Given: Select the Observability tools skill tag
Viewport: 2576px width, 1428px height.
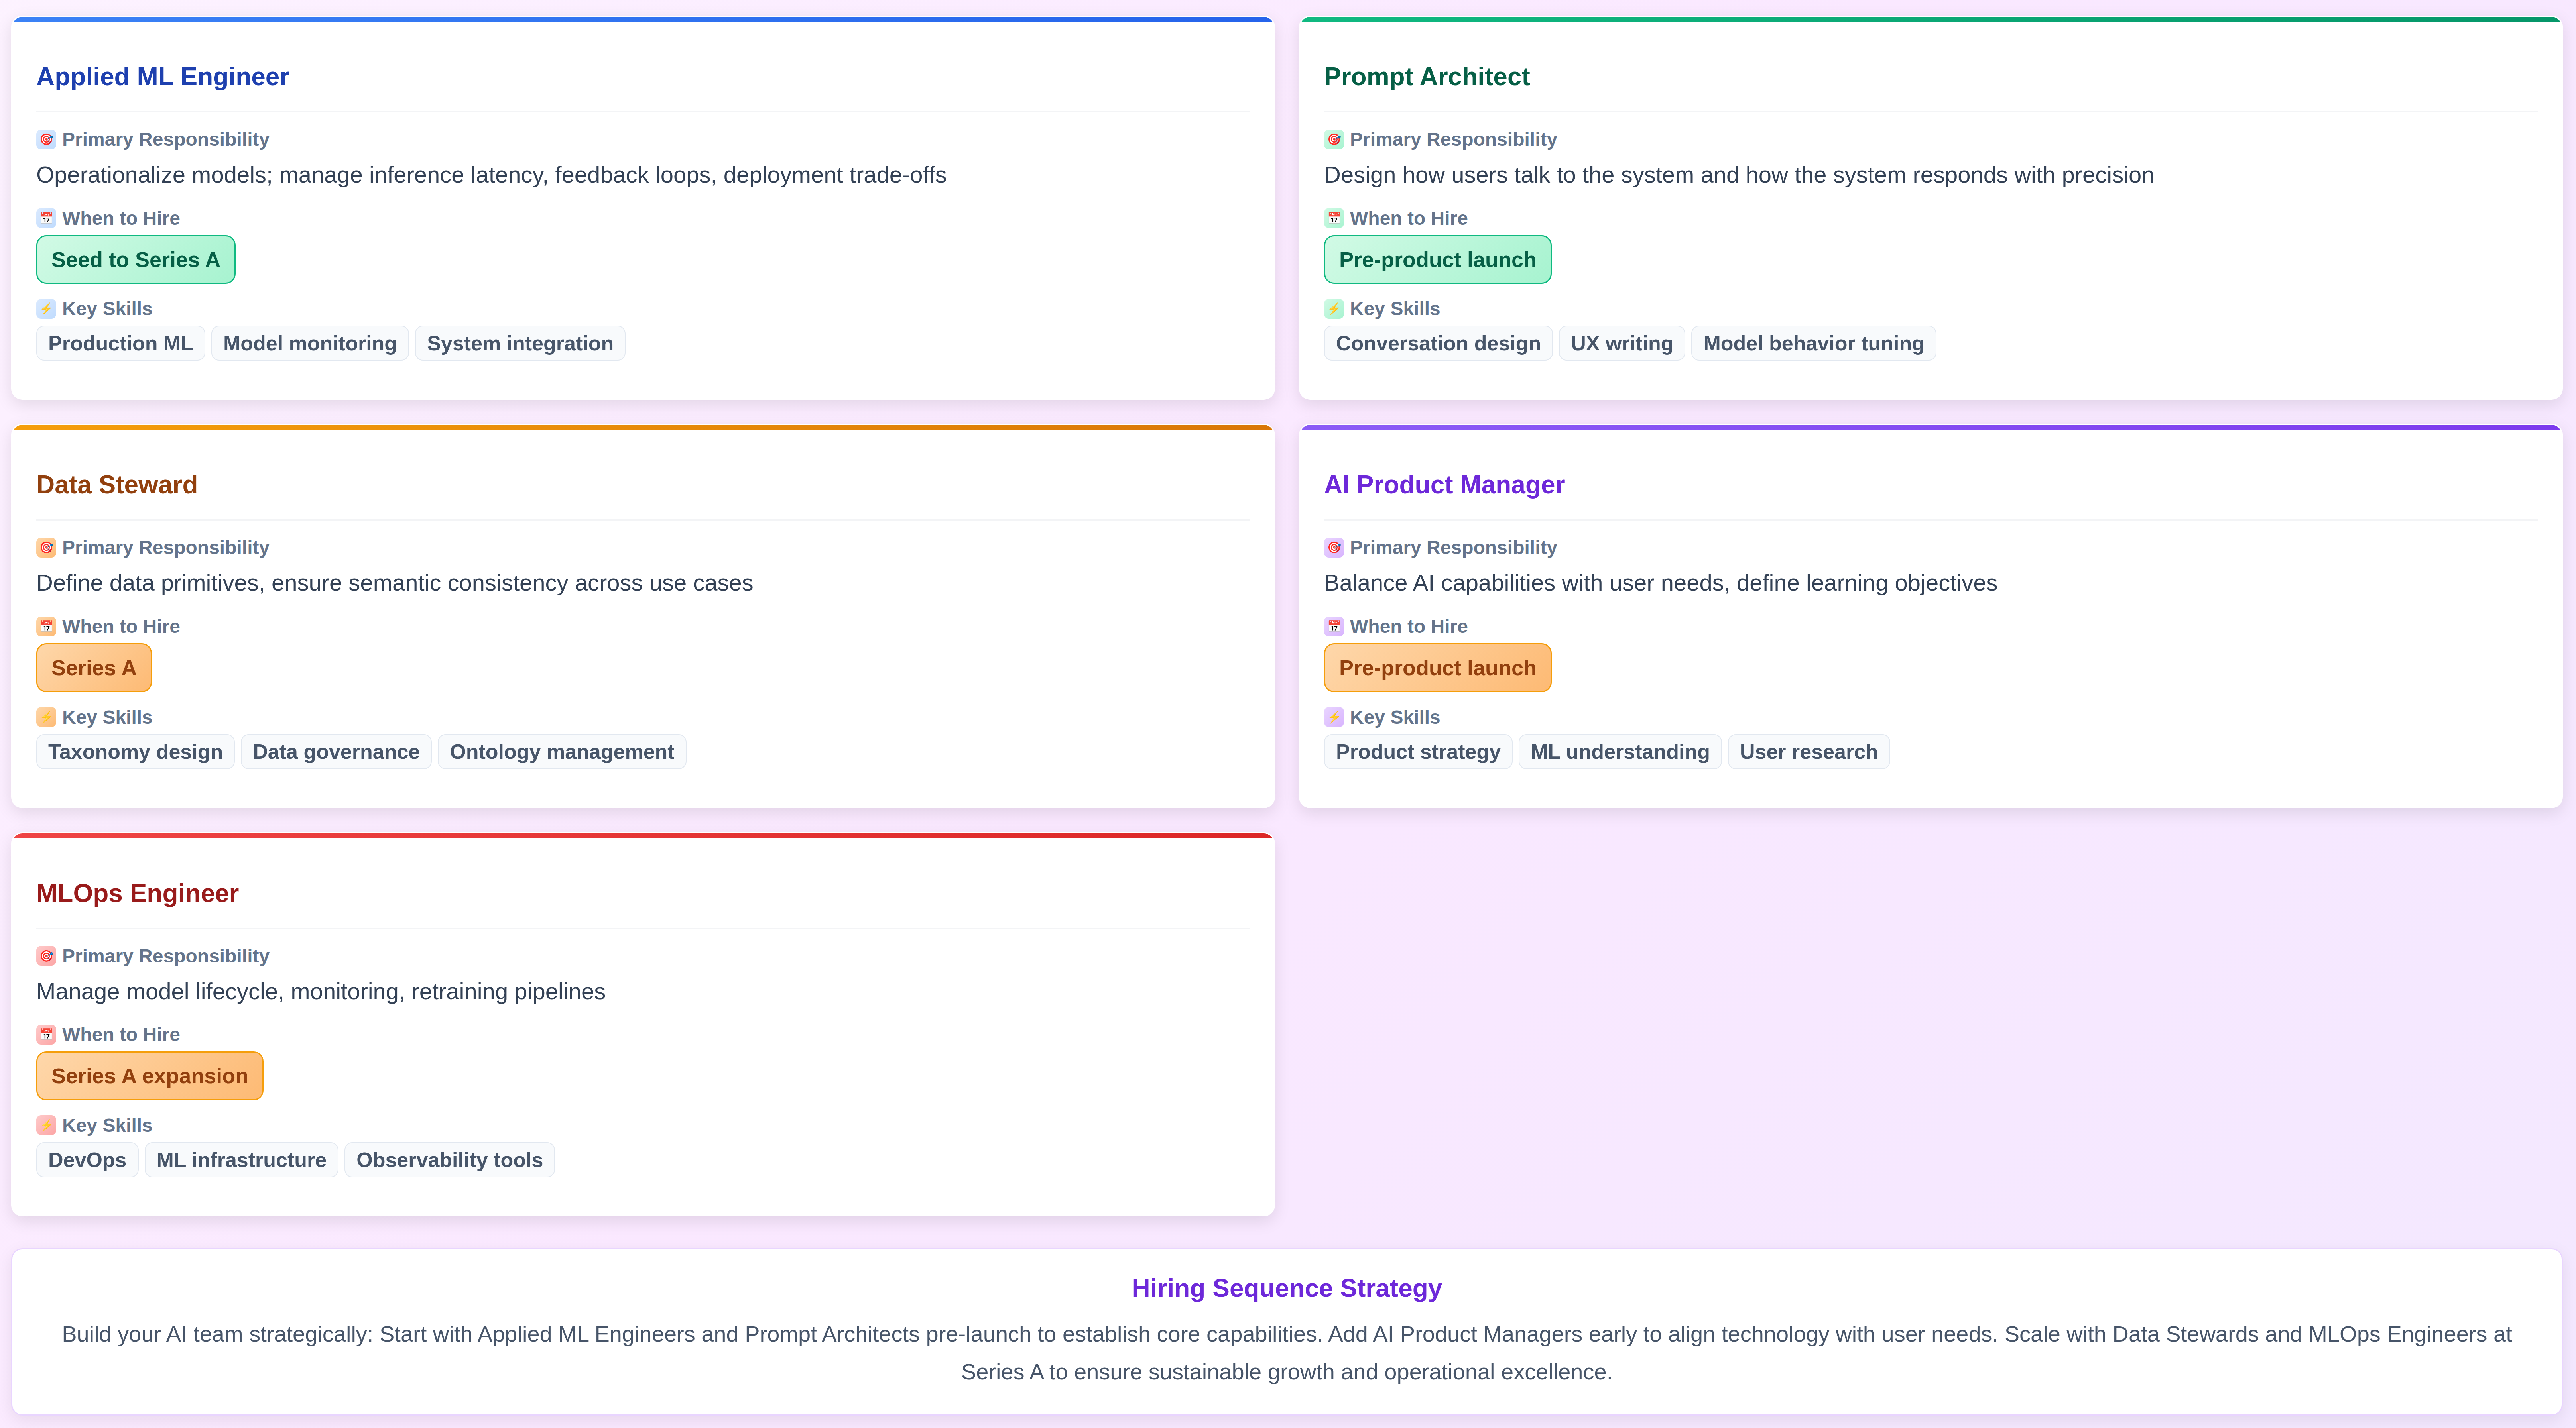Looking at the screenshot, I should (449, 1160).
